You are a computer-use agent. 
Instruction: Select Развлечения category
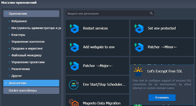(x=20, y=69)
